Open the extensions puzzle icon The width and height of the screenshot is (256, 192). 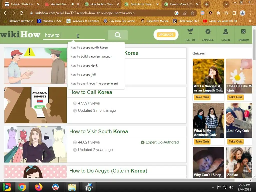pos(218,13)
